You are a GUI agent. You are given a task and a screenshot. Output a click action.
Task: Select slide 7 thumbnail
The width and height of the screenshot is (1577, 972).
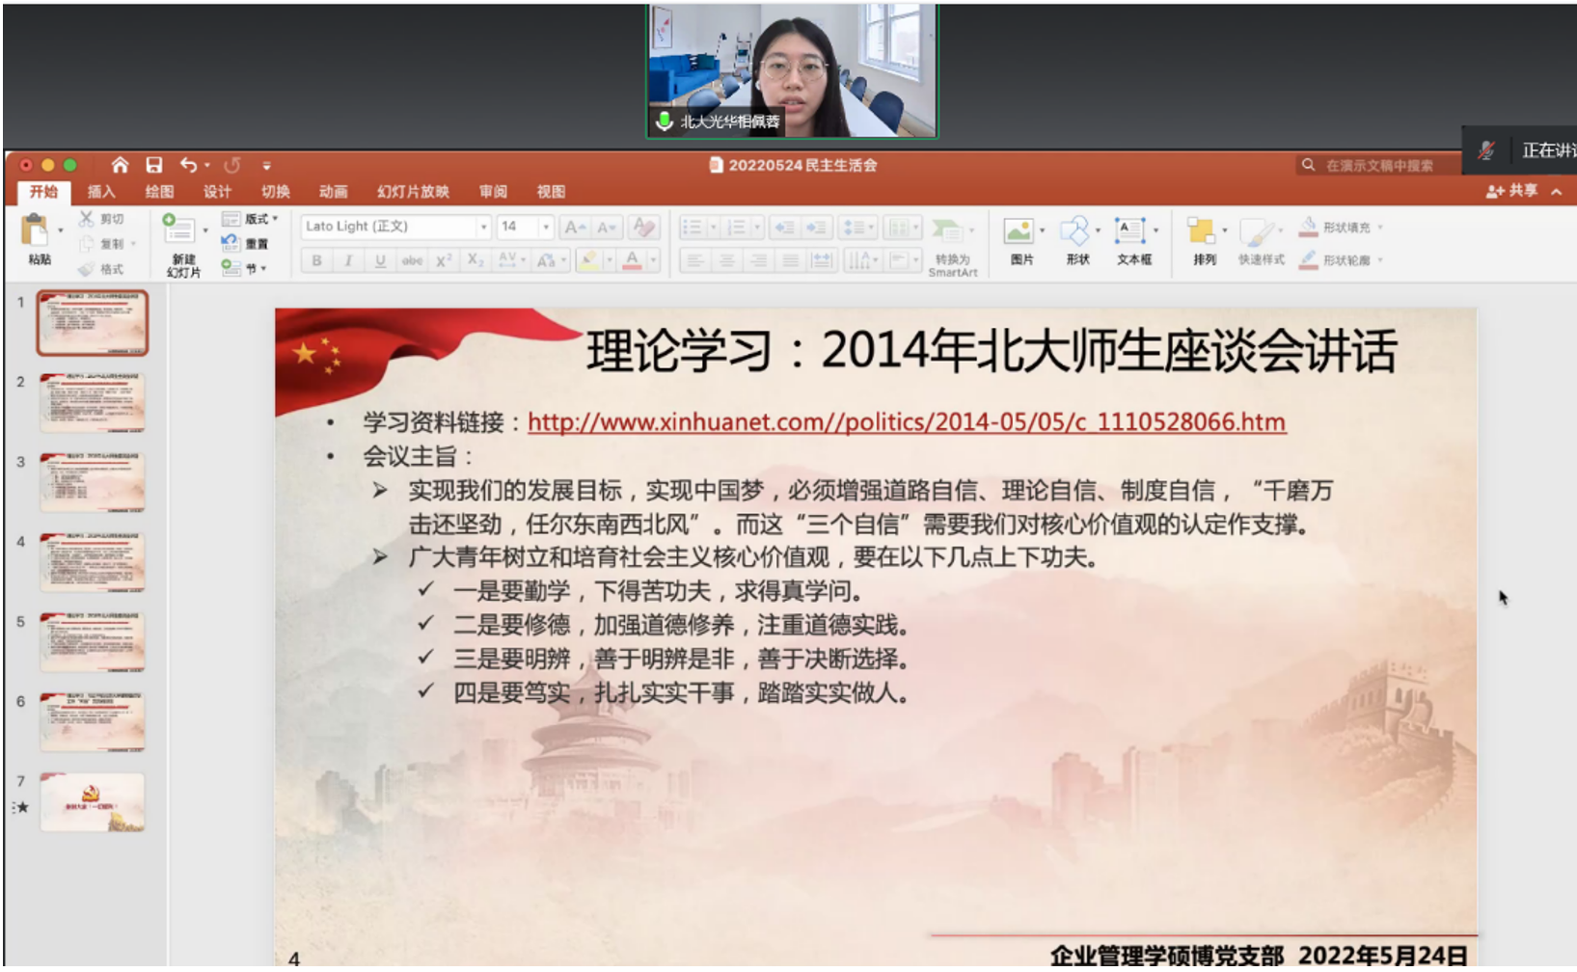tap(93, 801)
